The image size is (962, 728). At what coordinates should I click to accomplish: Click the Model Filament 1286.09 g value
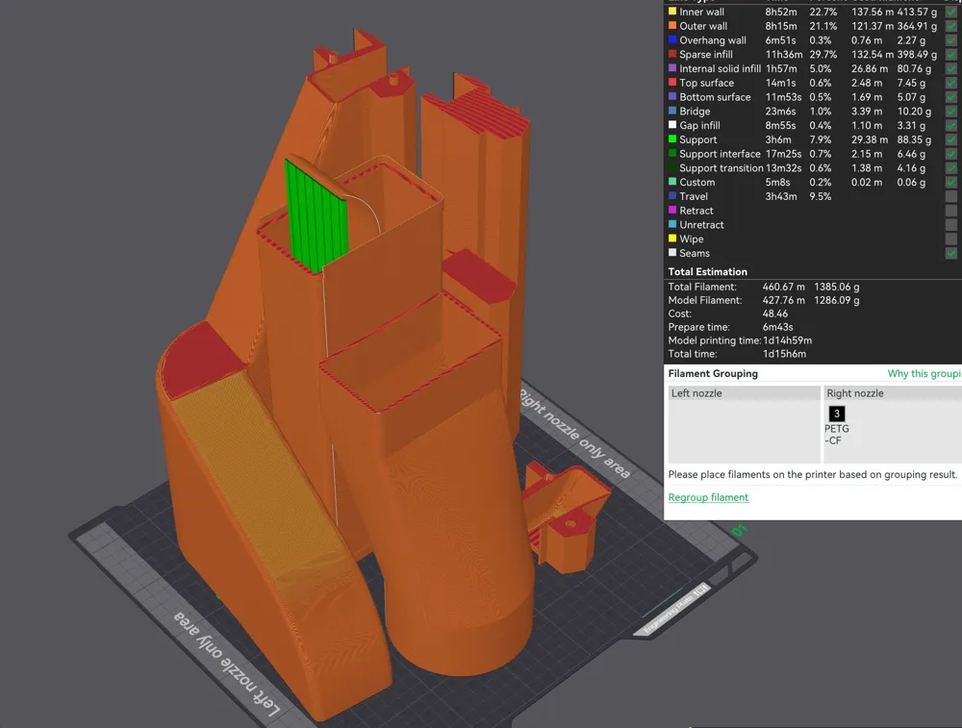[836, 300]
